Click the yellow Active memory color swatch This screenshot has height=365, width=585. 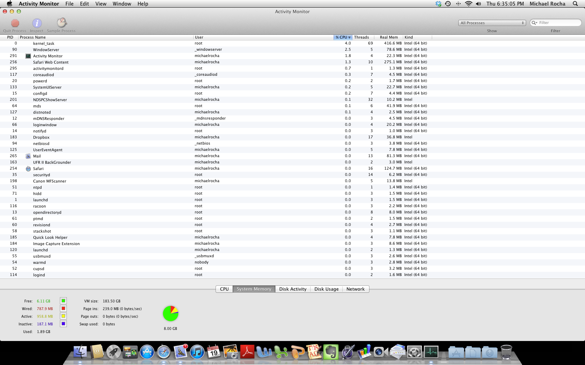coord(63,316)
